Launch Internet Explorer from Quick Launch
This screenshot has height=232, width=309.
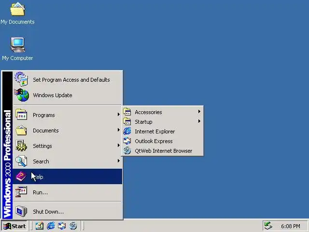click(51, 226)
